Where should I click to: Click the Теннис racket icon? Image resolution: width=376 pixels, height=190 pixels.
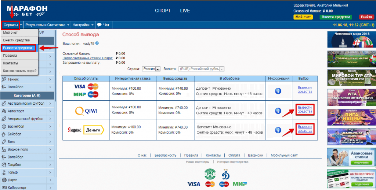(4, 79)
